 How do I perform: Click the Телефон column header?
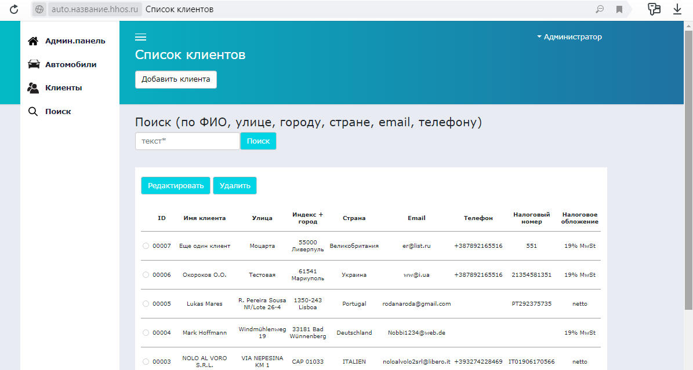click(x=478, y=218)
